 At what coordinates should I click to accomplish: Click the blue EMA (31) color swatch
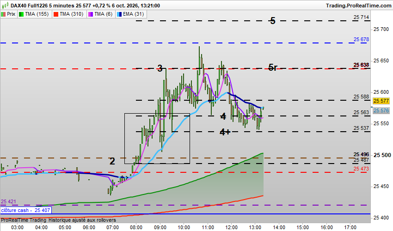pos(119,14)
